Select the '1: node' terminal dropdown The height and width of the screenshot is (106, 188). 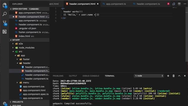pyautogui.click(x=149, y=76)
